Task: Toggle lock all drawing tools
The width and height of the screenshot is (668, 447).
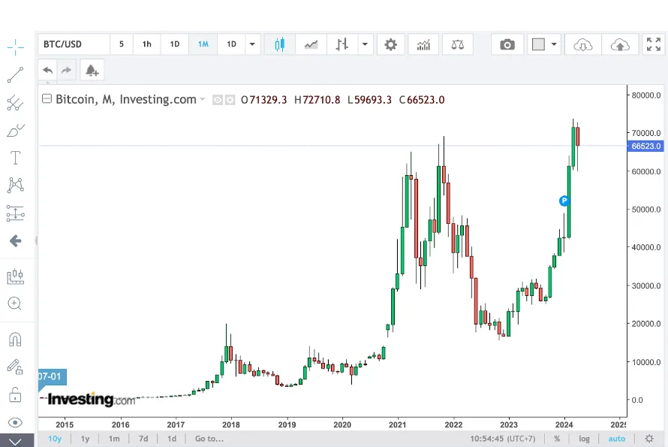Action: pyautogui.click(x=15, y=394)
